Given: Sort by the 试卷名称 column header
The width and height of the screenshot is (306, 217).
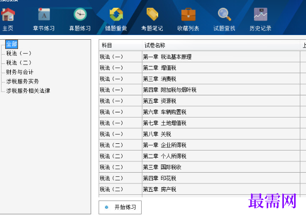Looking at the screenshot, I should [221, 45].
